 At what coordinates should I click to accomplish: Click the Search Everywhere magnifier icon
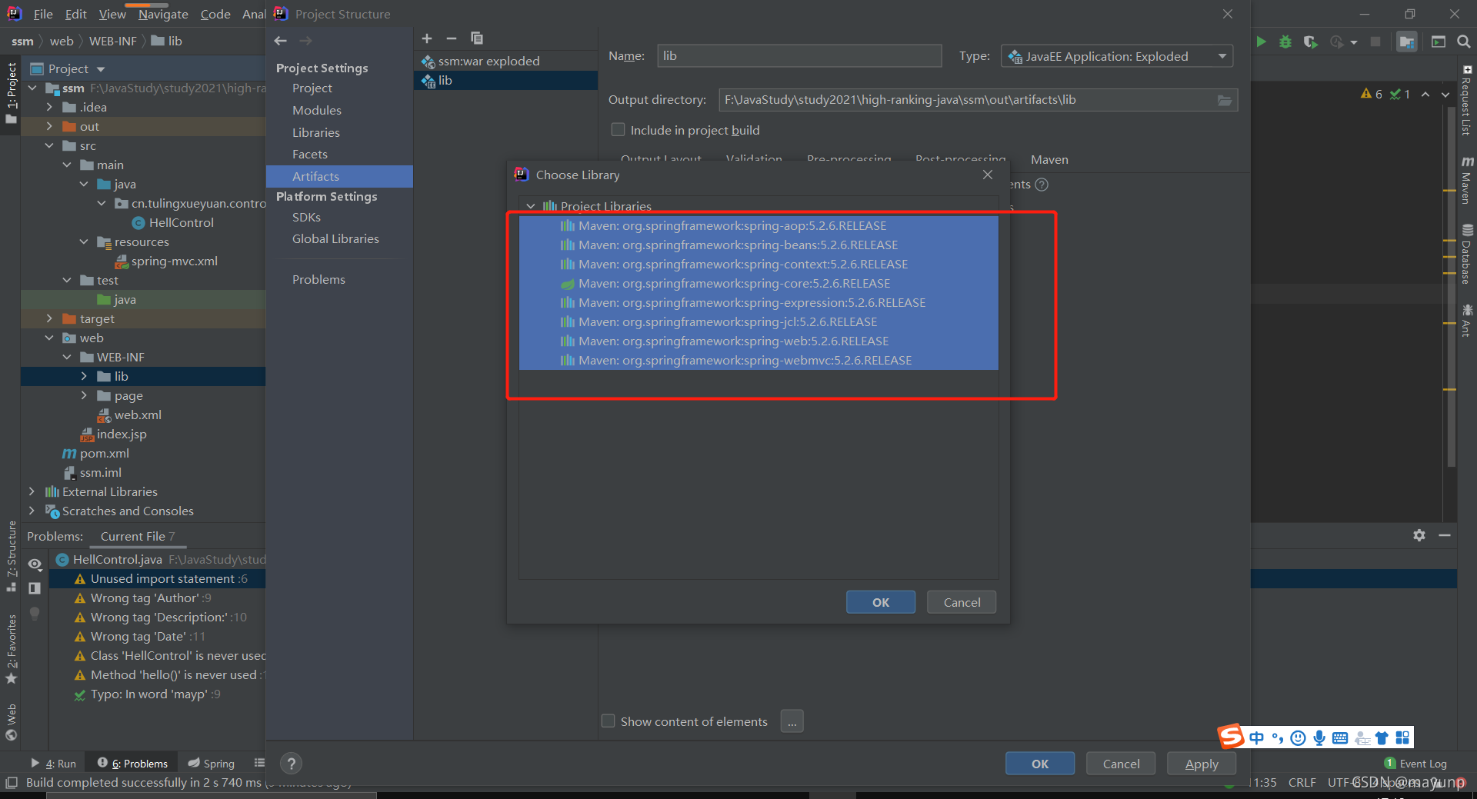(1464, 42)
